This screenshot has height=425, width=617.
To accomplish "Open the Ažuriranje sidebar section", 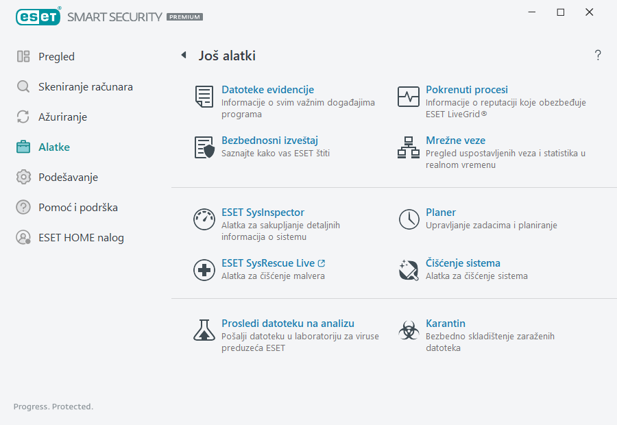I will point(62,117).
